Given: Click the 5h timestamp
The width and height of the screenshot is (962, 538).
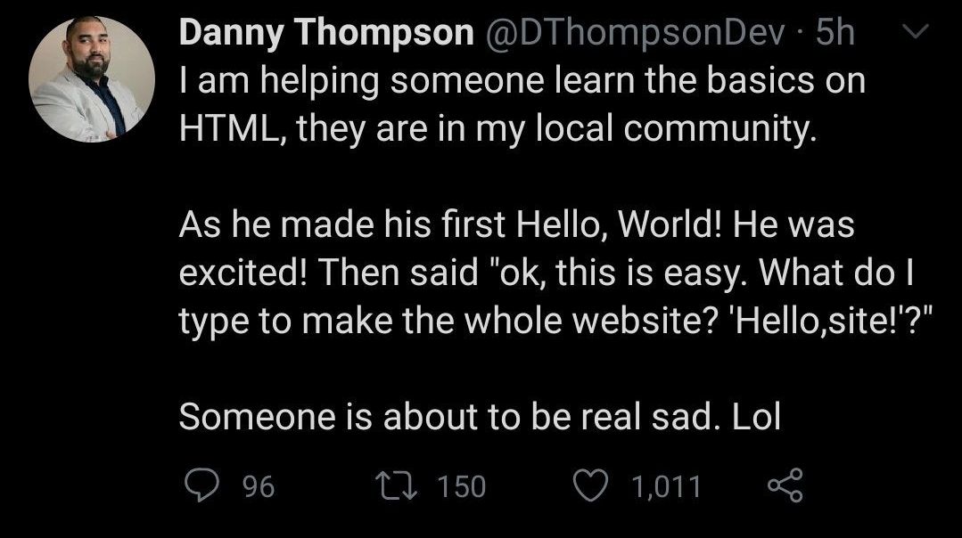Looking at the screenshot, I should [835, 34].
